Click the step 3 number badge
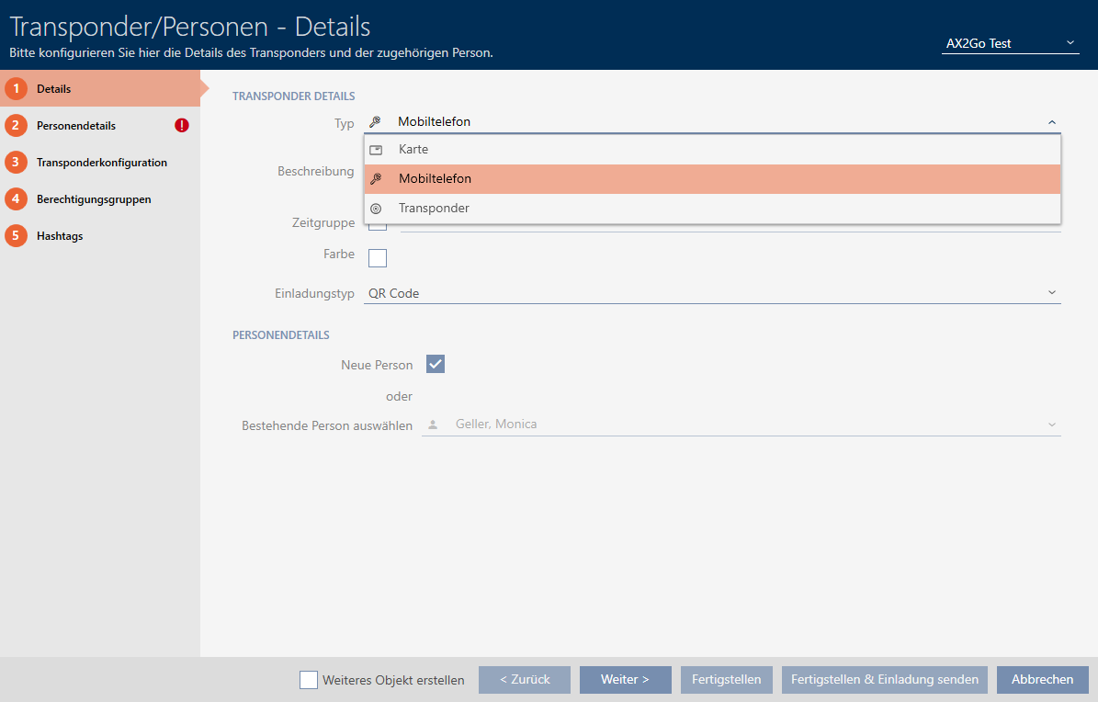The width and height of the screenshot is (1098, 702). (x=16, y=163)
